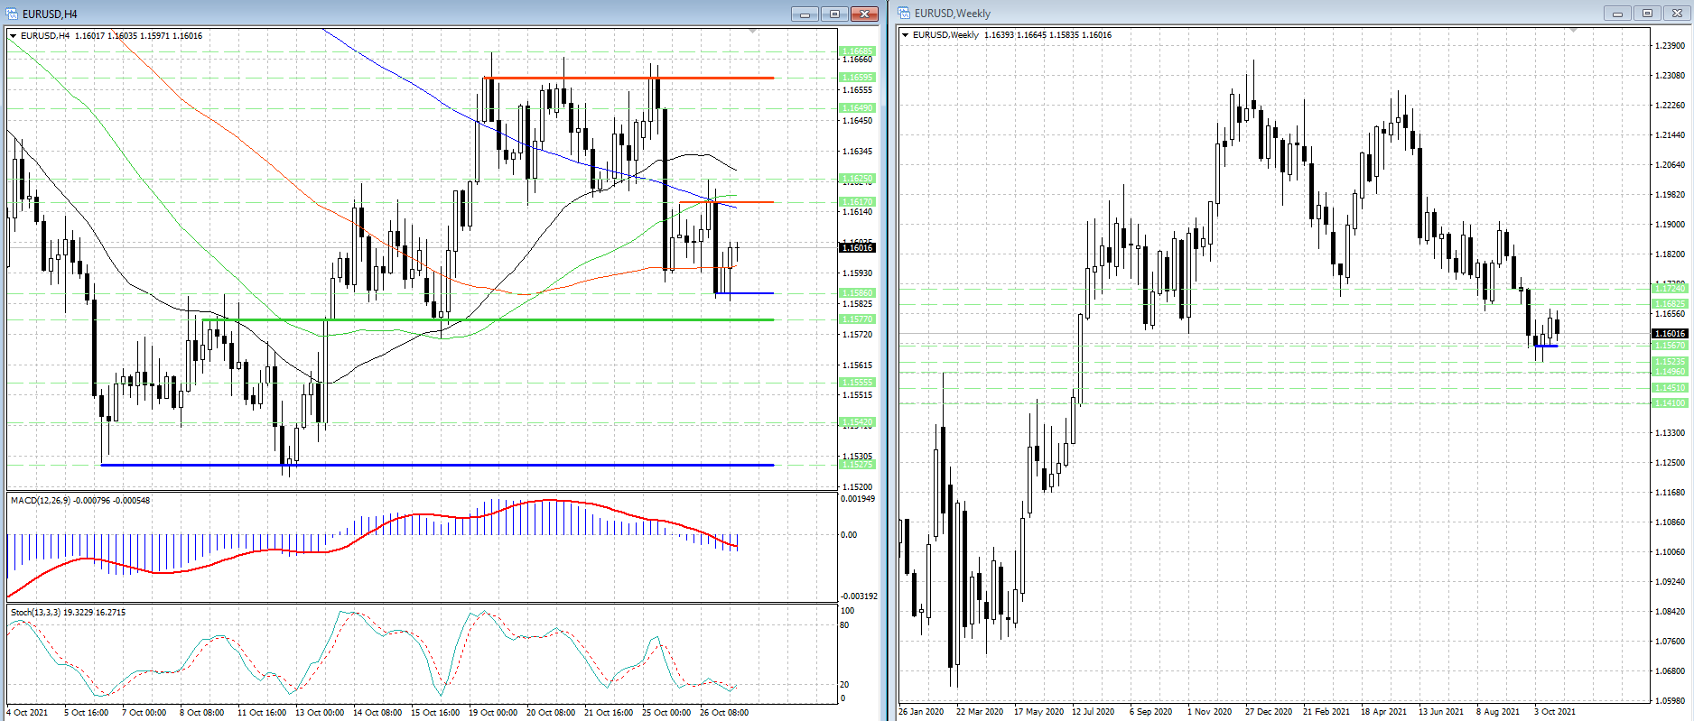Restore the EURUSD,Weekly chart window

(1647, 14)
